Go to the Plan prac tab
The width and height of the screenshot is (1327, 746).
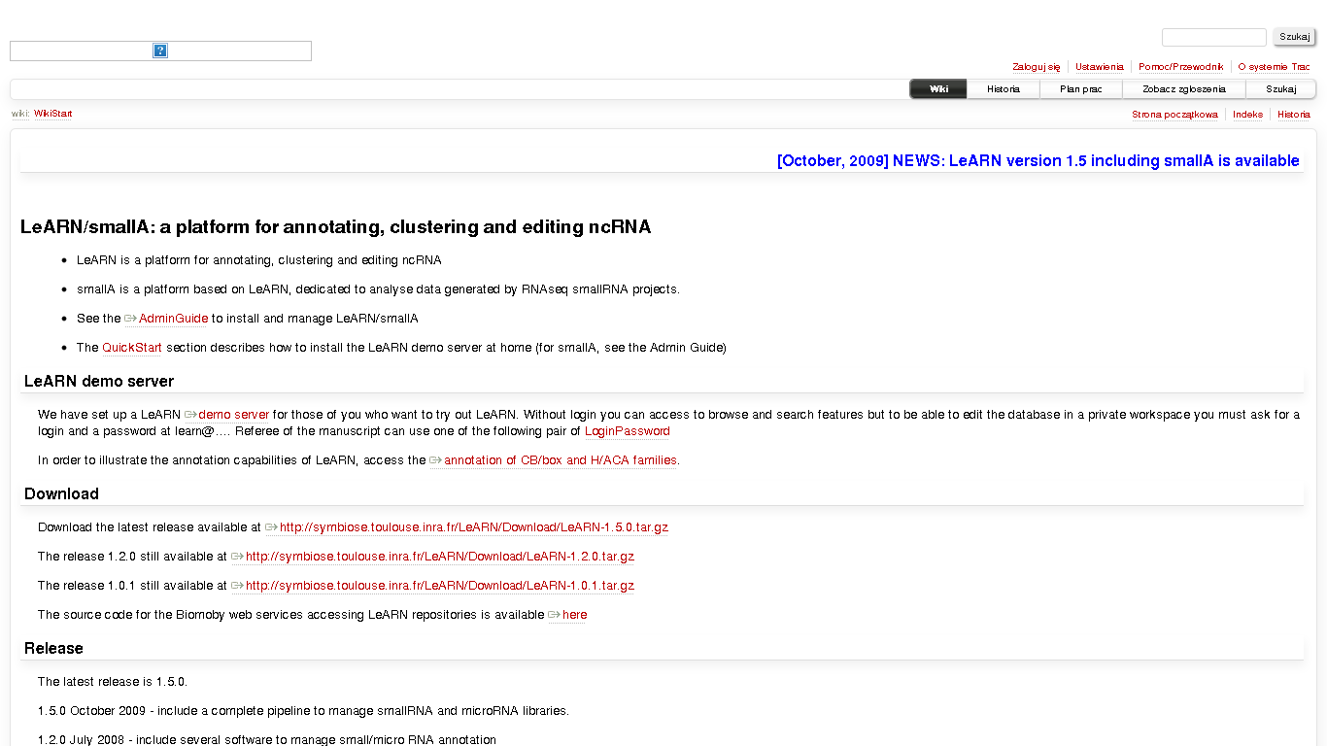click(1080, 89)
